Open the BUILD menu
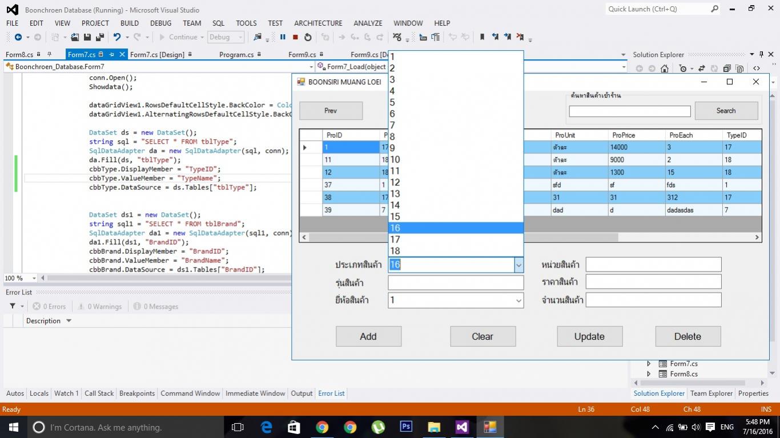Image resolution: width=780 pixels, height=438 pixels. [130, 23]
